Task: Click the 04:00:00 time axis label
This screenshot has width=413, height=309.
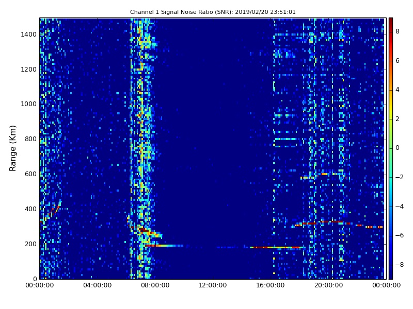Action: [98, 285]
